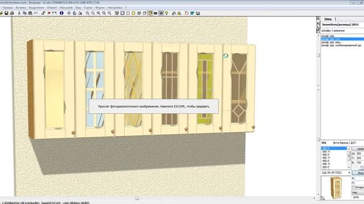Click the size list scrollbar thumb

[349, 156]
